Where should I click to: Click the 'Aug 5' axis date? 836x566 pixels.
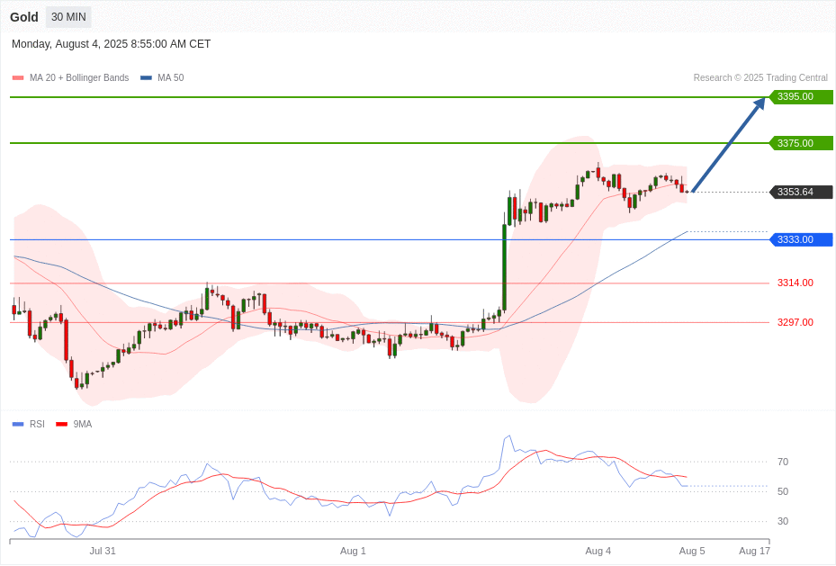point(692,551)
